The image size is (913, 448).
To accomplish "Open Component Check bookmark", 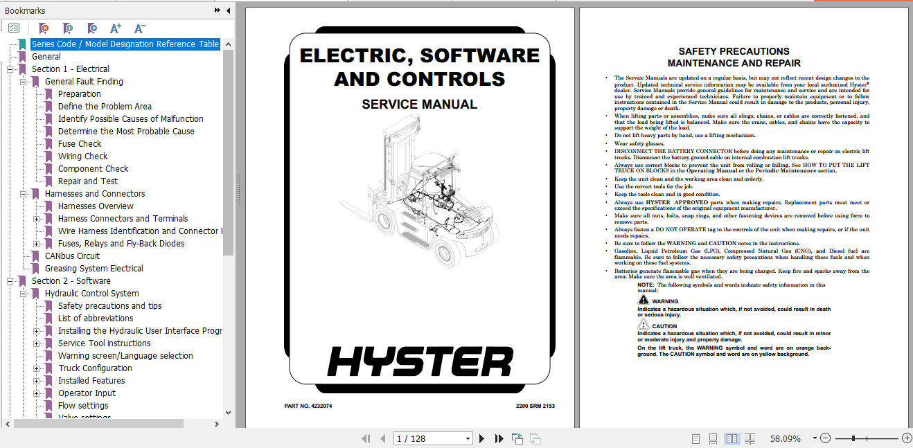I will 94,169.
